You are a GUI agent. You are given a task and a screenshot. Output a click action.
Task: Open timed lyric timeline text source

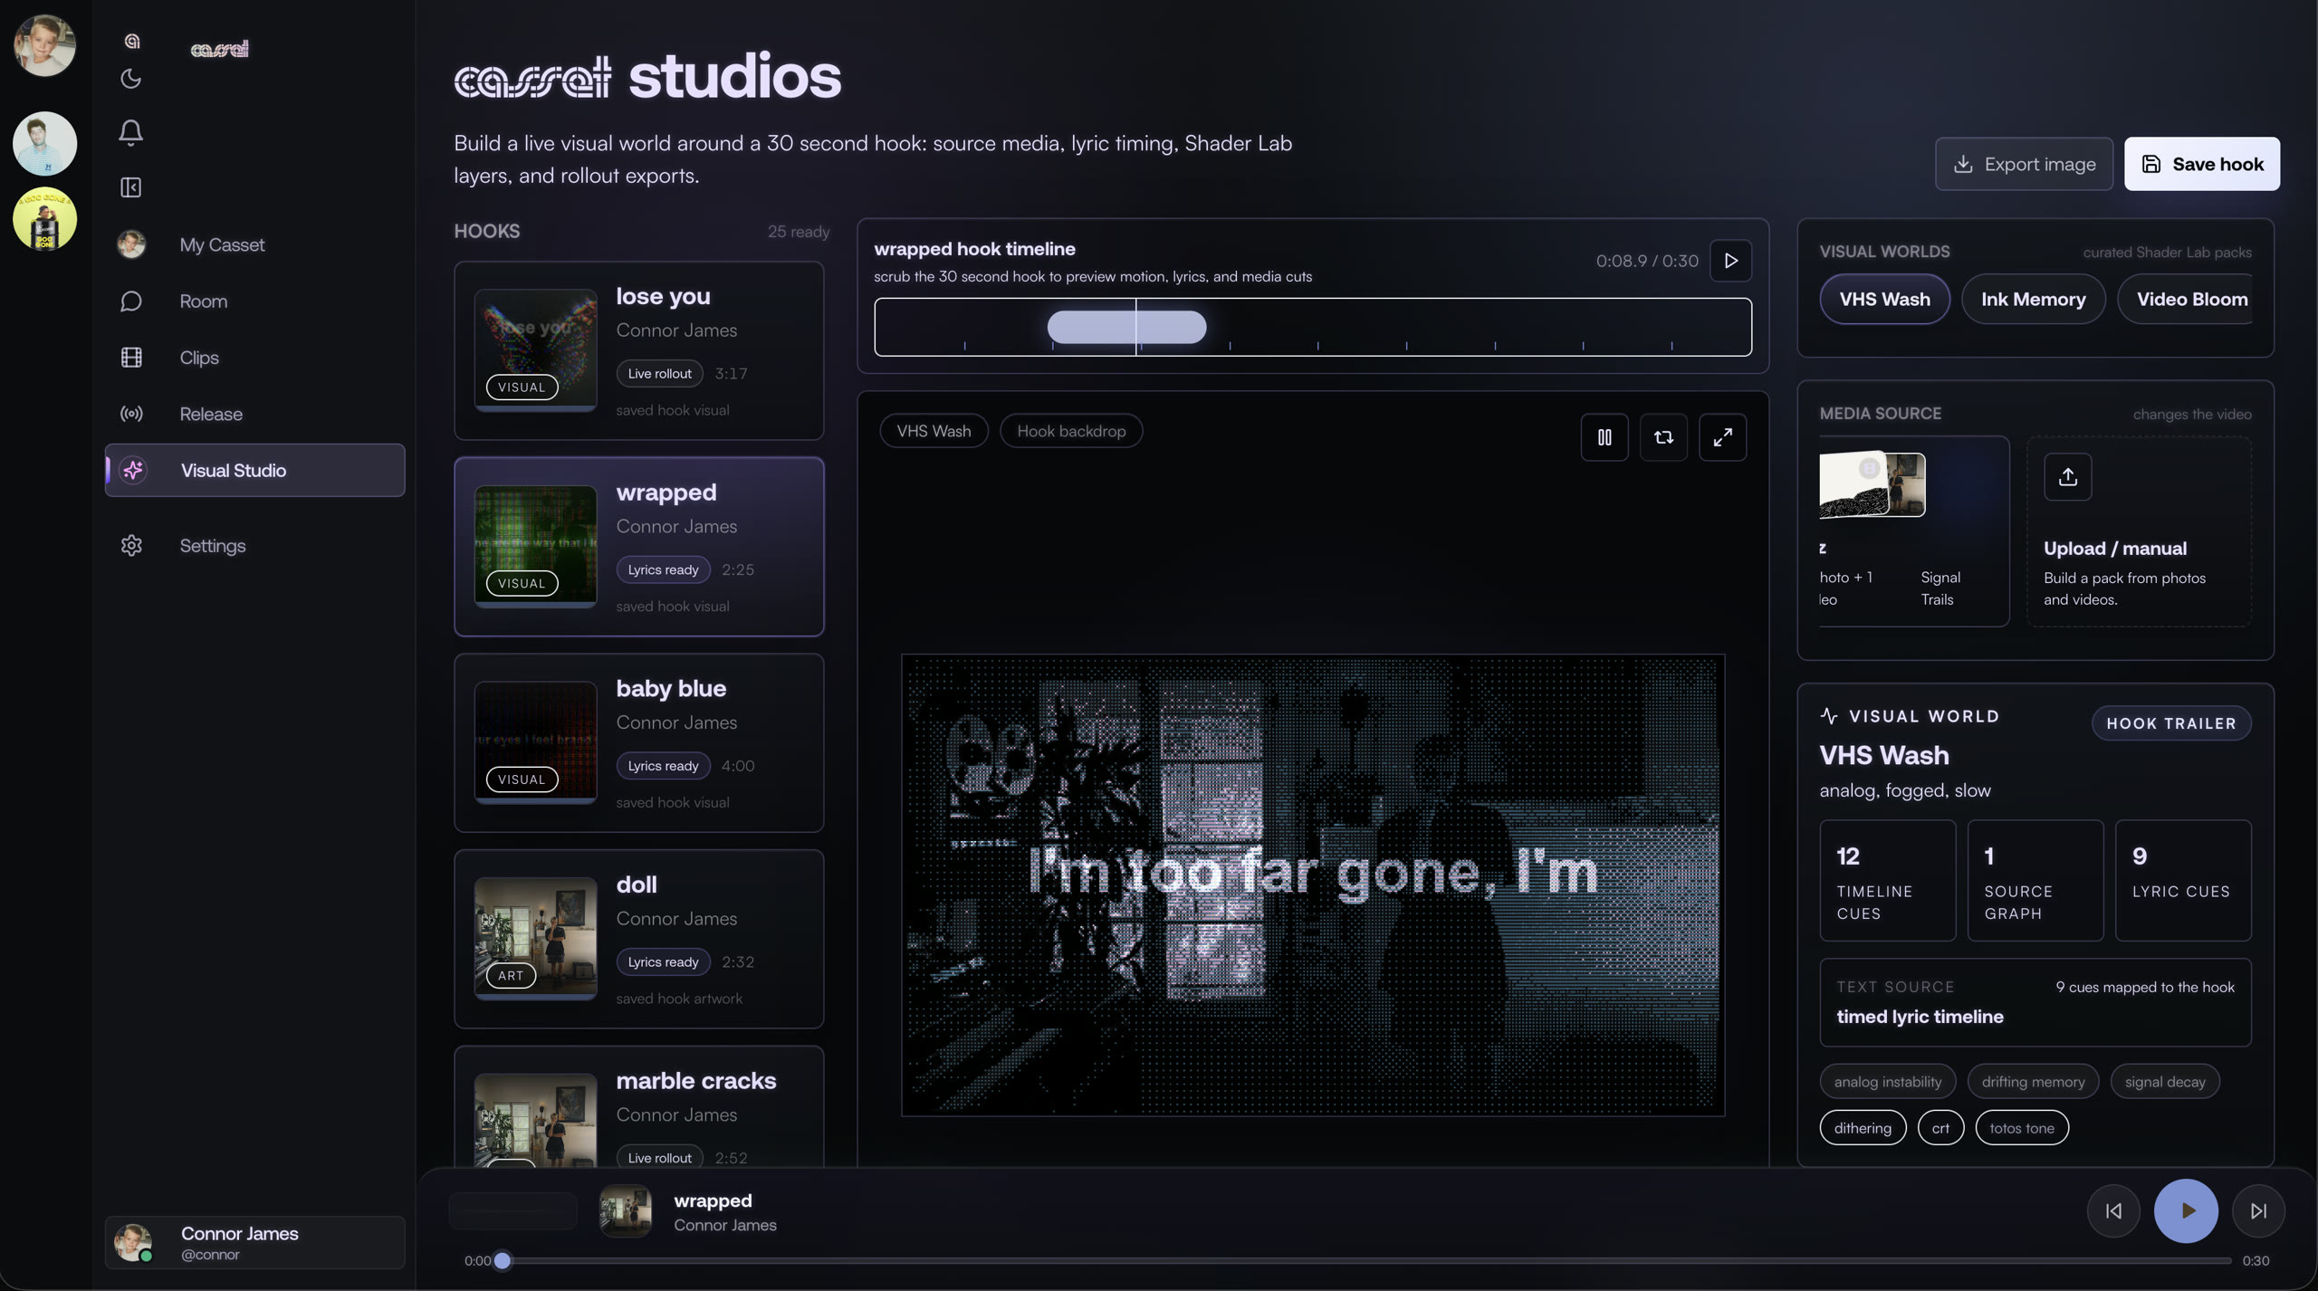pyautogui.click(x=2035, y=1003)
